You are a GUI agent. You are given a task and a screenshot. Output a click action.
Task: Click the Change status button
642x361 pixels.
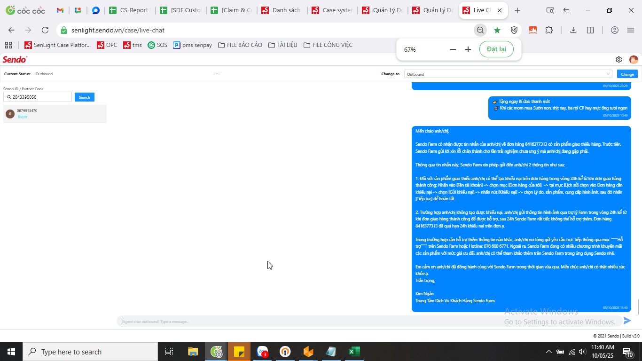(x=627, y=74)
